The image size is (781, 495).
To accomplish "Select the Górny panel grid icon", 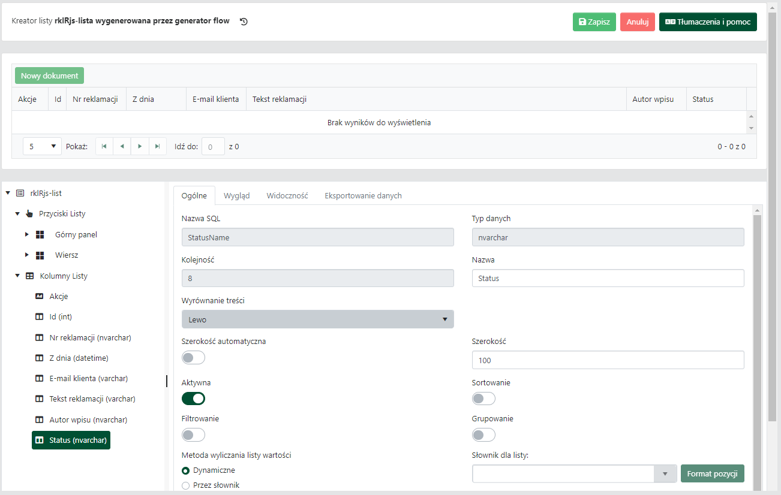I will (x=40, y=235).
